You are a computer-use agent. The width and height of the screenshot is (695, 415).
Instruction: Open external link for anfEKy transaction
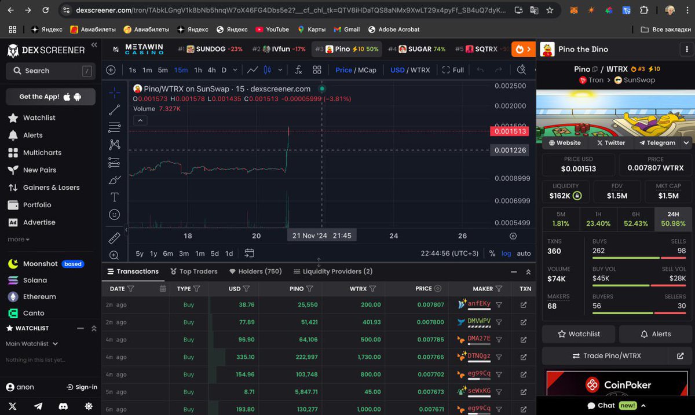(524, 305)
